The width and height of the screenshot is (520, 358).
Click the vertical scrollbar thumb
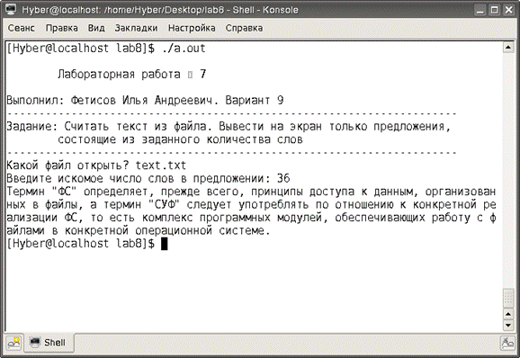coord(508,298)
